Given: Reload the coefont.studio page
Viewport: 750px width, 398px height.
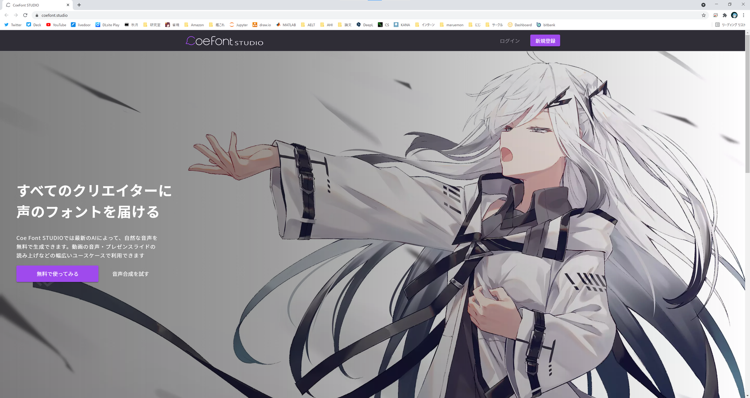Looking at the screenshot, I should 25,15.
